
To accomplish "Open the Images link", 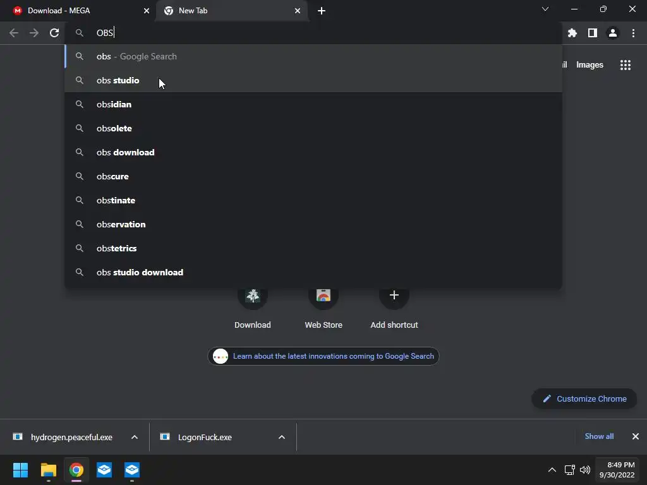I will pyautogui.click(x=590, y=65).
